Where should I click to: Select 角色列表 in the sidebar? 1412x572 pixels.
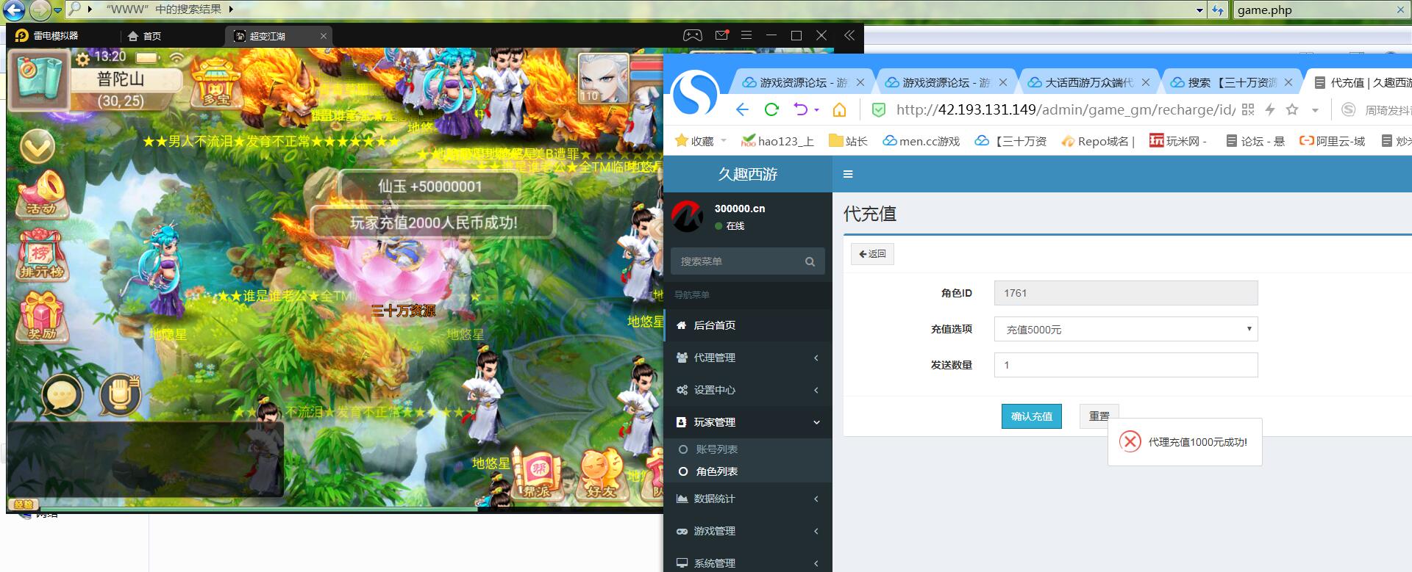pyautogui.click(x=716, y=471)
